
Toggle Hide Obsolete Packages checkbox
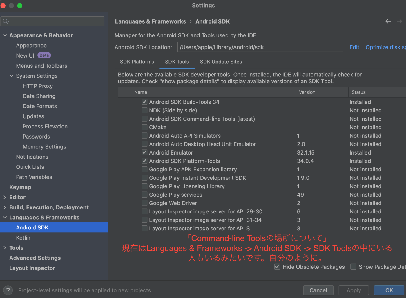[x=277, y=267]
